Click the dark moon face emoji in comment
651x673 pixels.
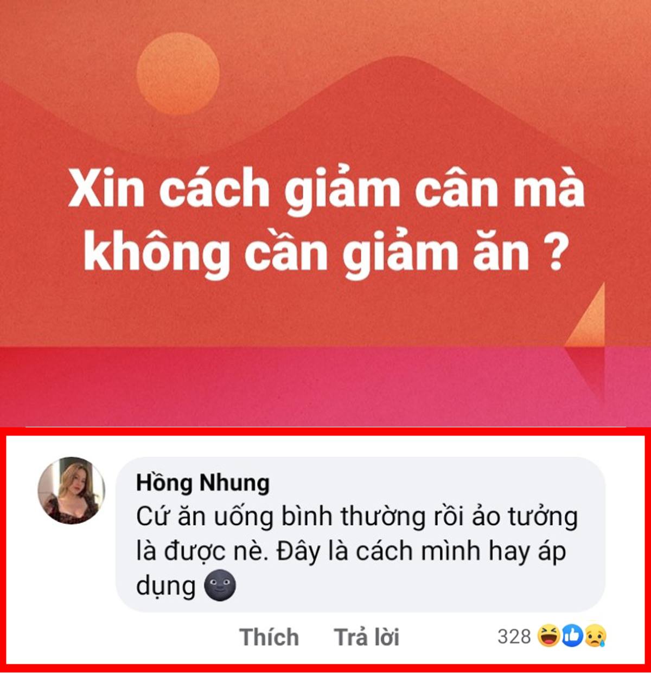pos(220,585)
